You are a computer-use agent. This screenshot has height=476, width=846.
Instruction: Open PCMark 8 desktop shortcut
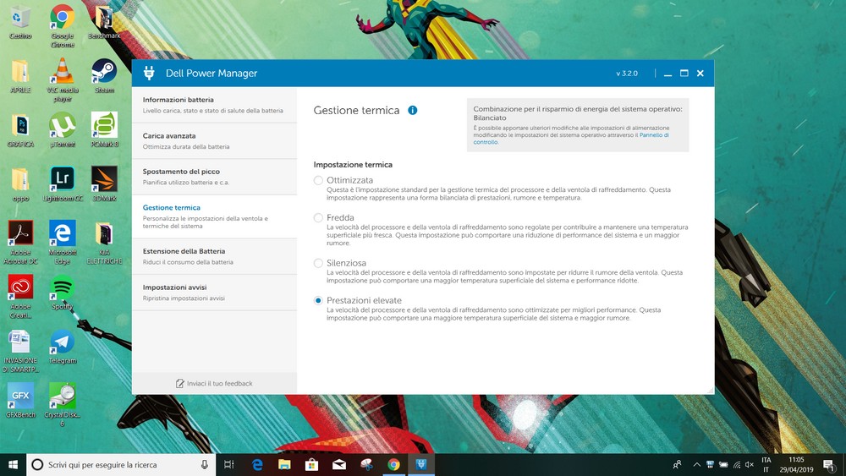104,130
